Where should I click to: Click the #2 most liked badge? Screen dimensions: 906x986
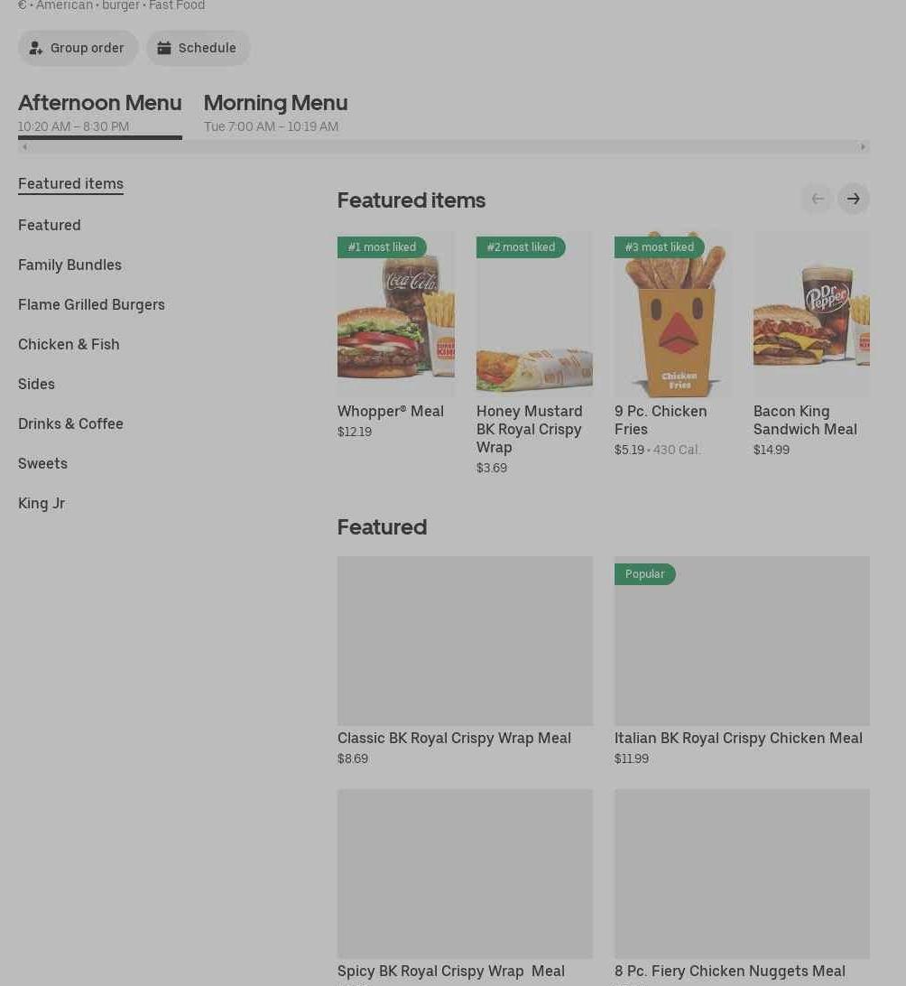(x=521, y=247)
